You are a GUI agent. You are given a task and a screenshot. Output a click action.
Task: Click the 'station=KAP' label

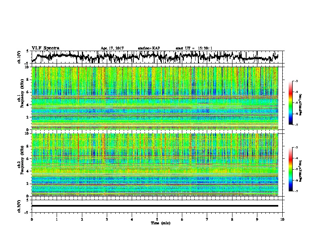point(149,48)
